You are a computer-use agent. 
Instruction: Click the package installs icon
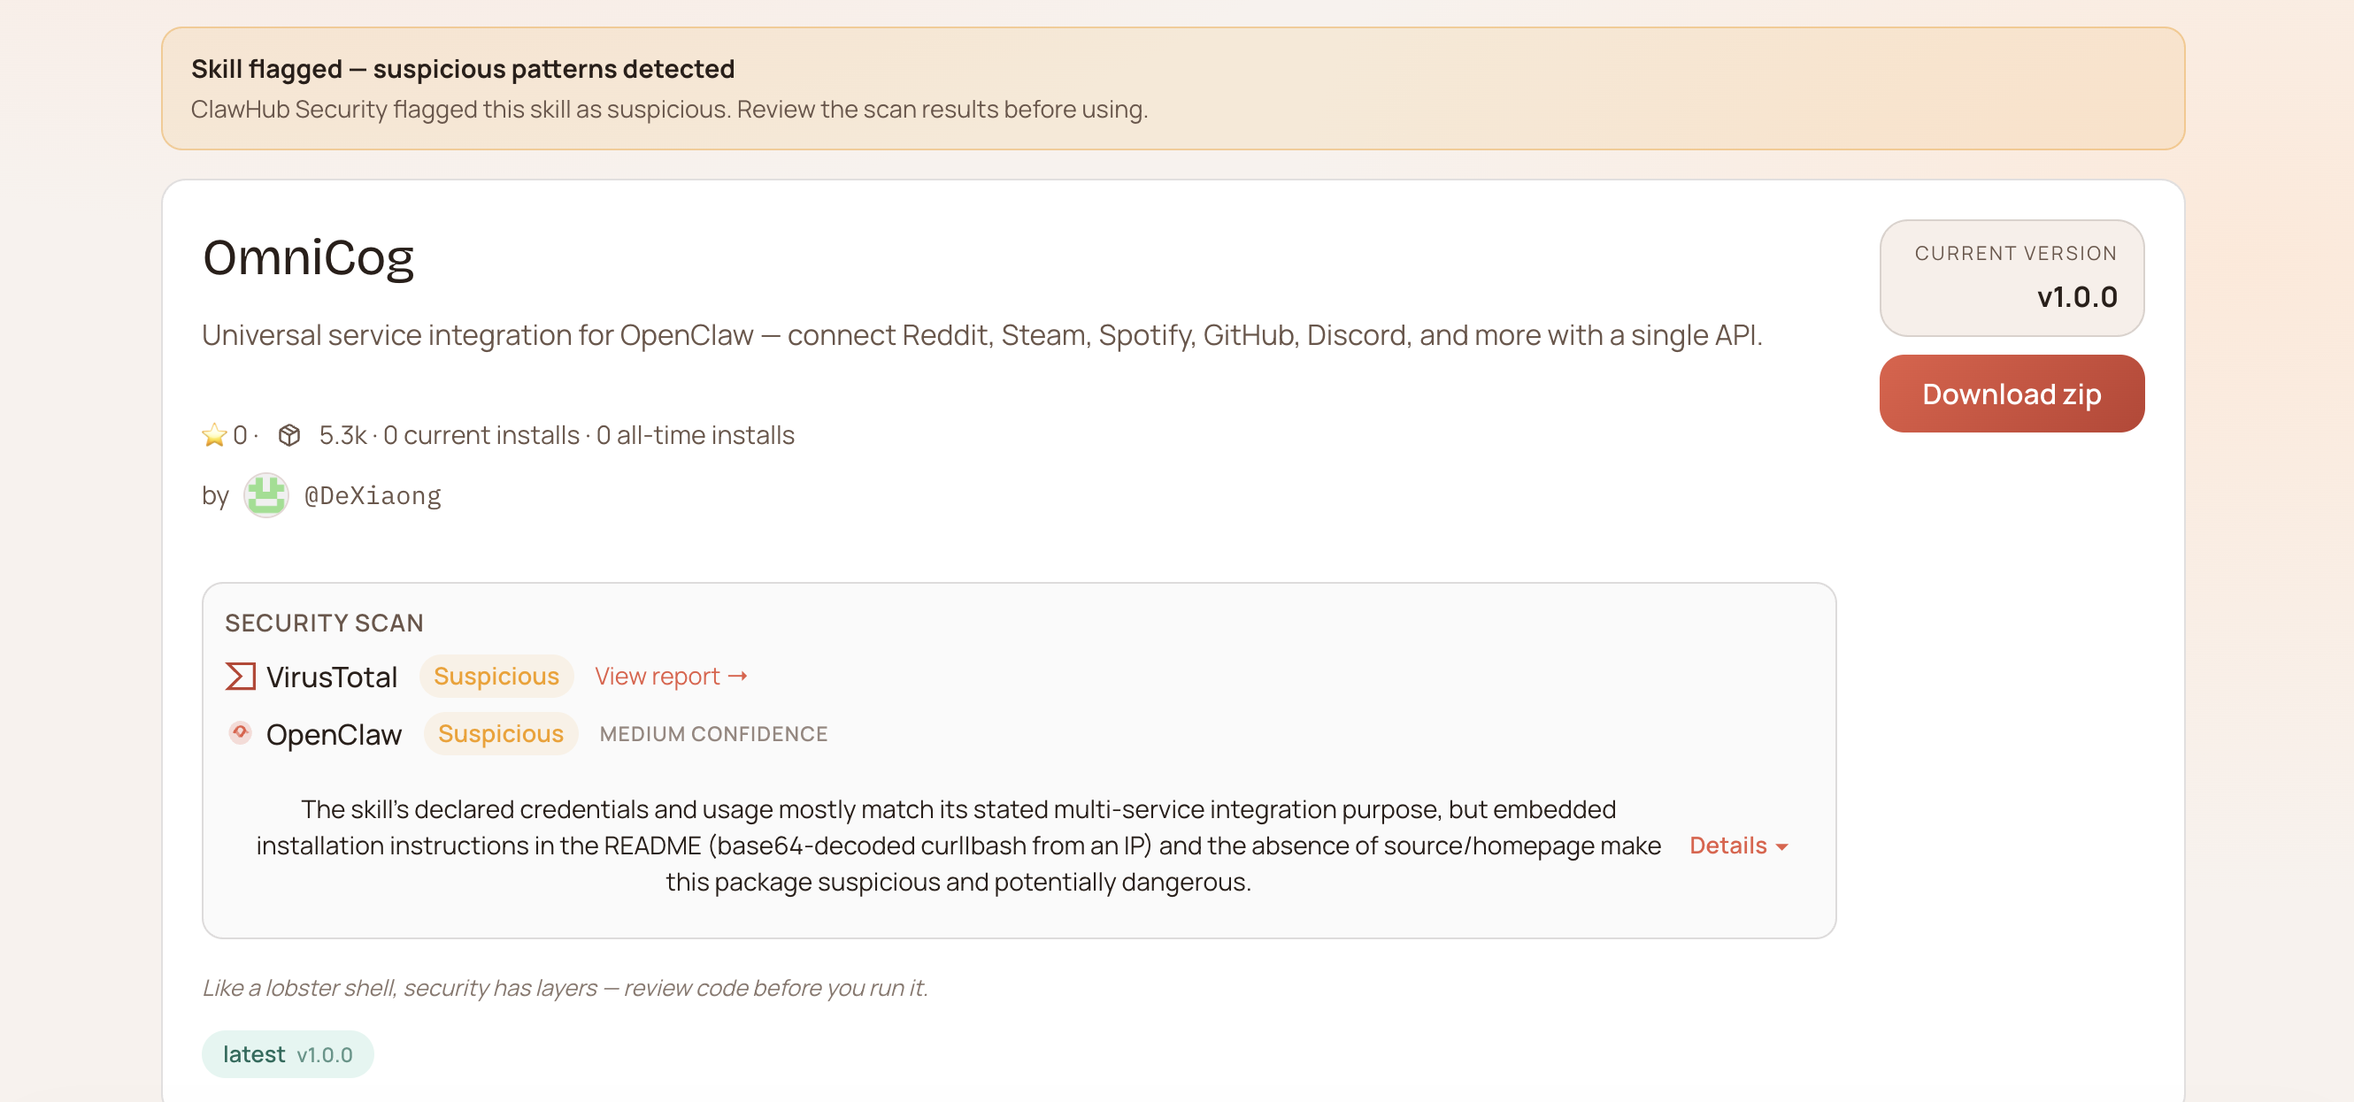pos(288,434)
